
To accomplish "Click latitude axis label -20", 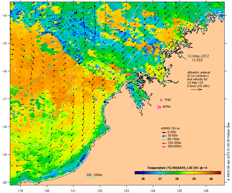I will coord(5,182).
